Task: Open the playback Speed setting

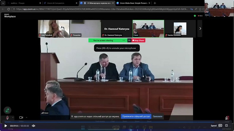Action: (x=214, y=126)
